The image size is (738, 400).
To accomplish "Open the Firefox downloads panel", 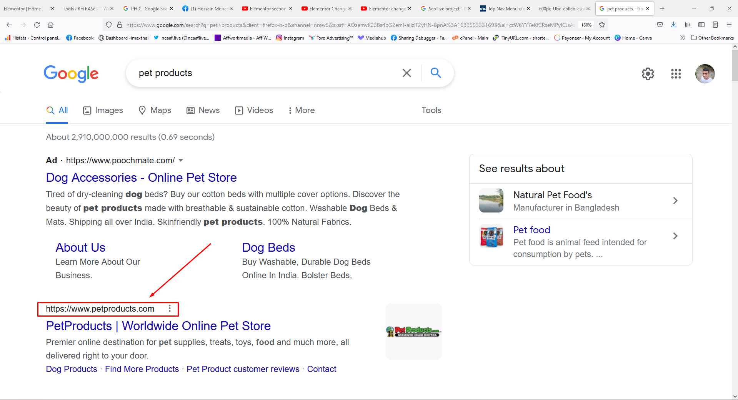I will pos(673,25).
